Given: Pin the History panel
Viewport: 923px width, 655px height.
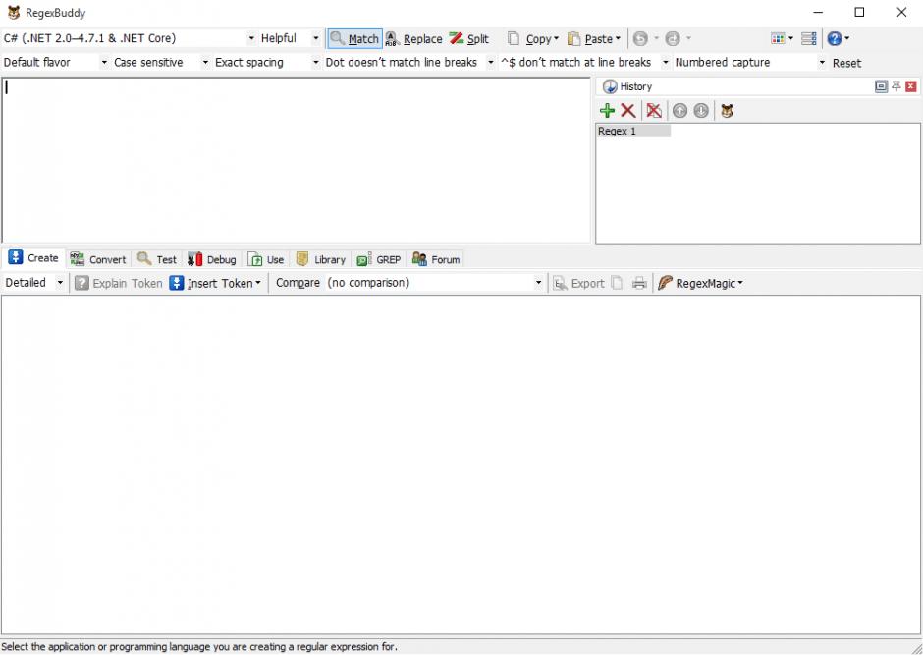Looking at the screenshot, I should click(x=896, y=86).
